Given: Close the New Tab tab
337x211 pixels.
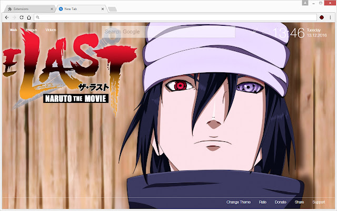Looking at the screenshot, I should (x=103, y=9).
